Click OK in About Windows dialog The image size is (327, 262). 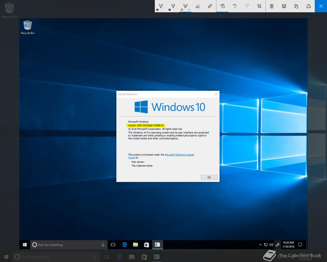tap(209, 177)
